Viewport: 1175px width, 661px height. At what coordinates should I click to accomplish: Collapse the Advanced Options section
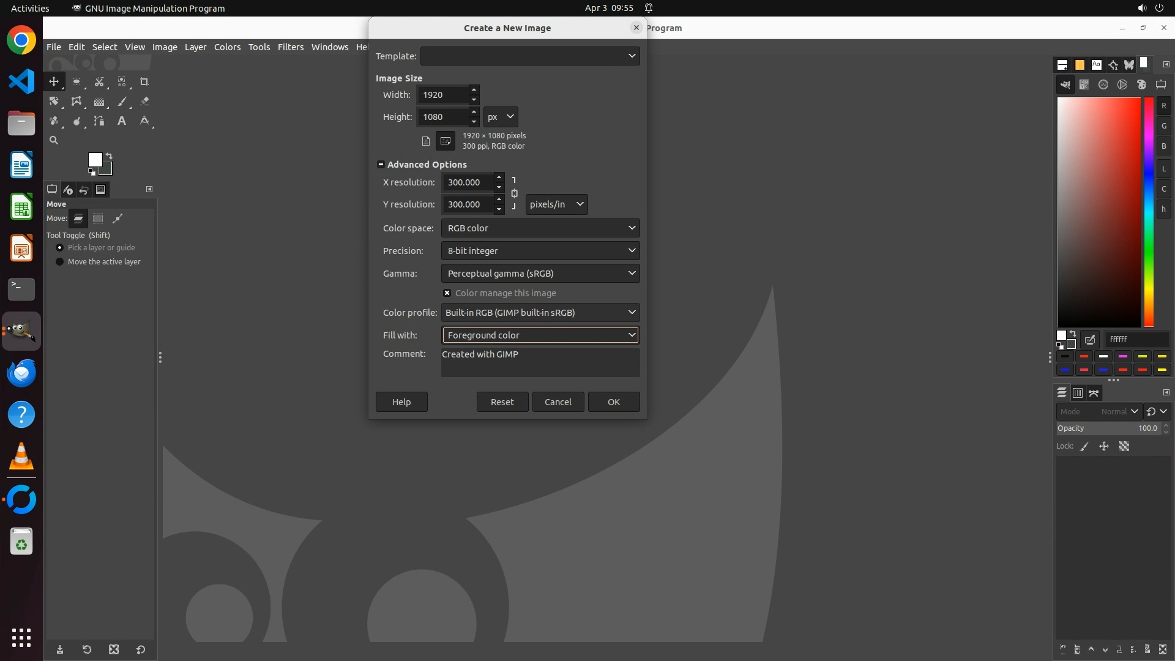point(381,165)
